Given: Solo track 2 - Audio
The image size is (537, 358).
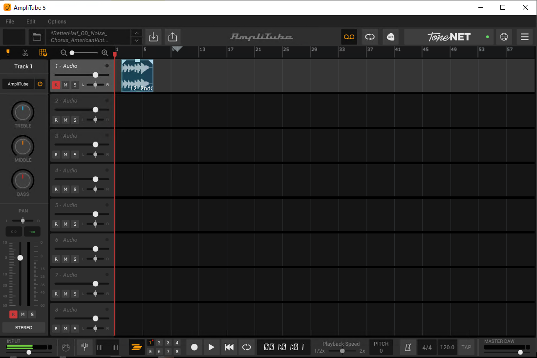Looking at the screenshot, I should click(75, 120).
